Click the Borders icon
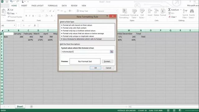 [40, 16]
